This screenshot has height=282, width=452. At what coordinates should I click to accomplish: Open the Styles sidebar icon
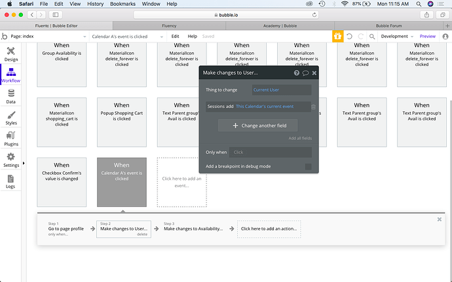click(10, 118)
